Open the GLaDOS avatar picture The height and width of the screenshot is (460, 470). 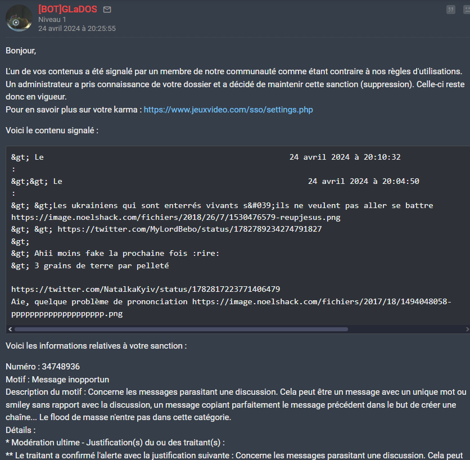(x=19, y=19)
